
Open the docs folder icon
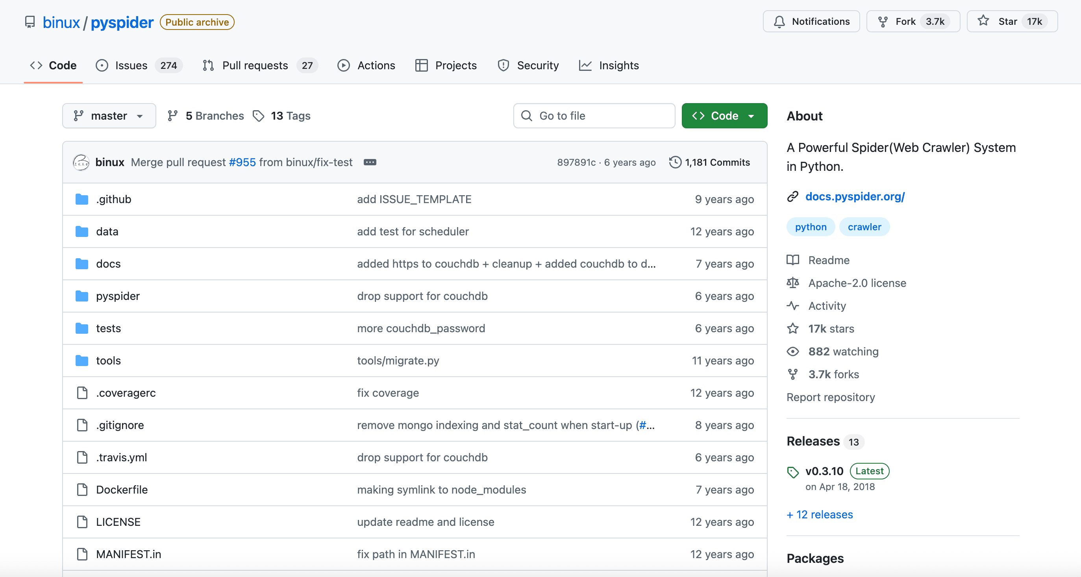(81, 264)
